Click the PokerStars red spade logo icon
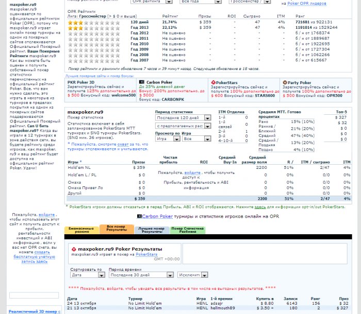361x314 pixels. click(x=213, y=82)
